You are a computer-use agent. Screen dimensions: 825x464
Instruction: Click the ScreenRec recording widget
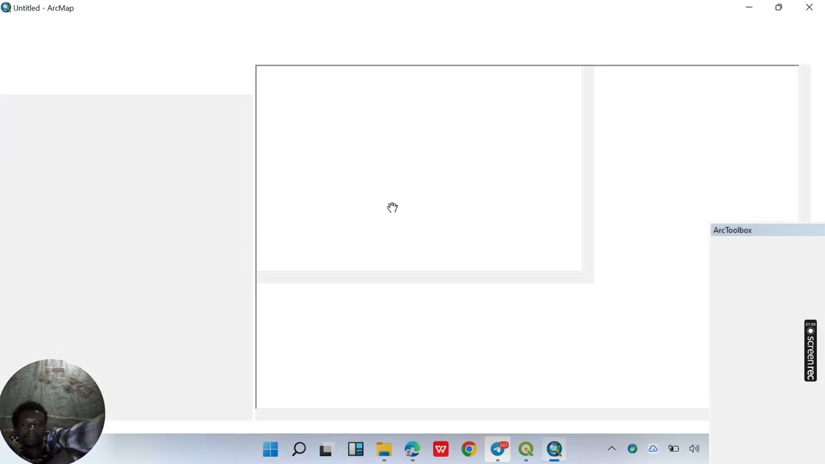tap(811, 351)
